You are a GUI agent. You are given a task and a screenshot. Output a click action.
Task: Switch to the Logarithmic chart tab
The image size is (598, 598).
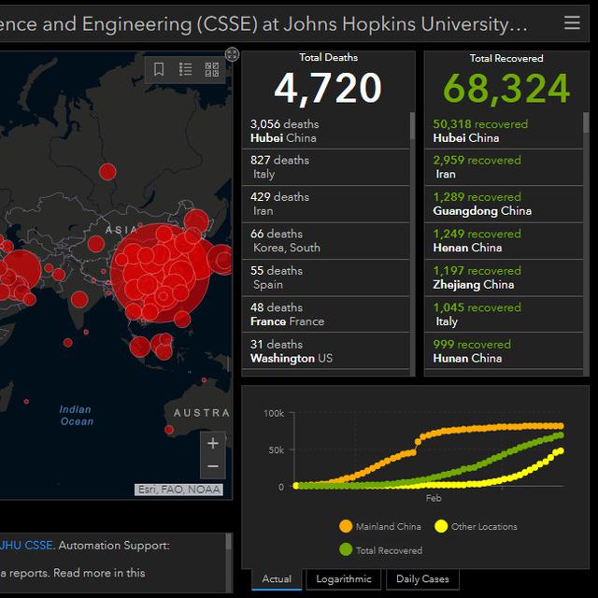[344, 579]
